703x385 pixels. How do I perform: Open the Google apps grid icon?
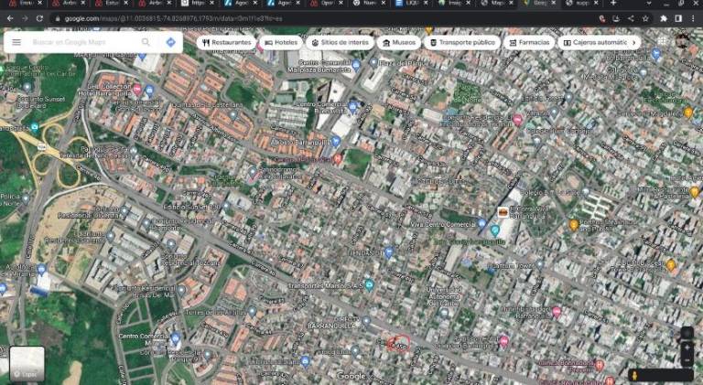point(663,42)
